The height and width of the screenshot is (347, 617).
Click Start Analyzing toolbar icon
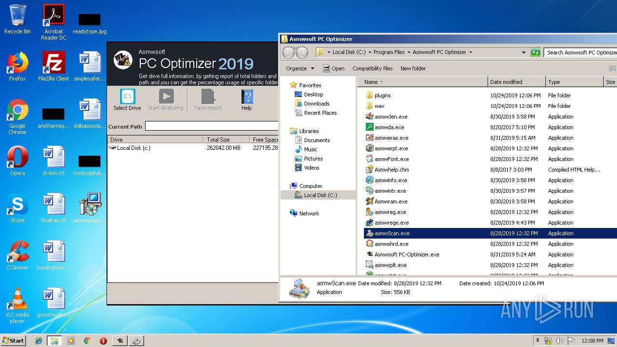(166, 100)
